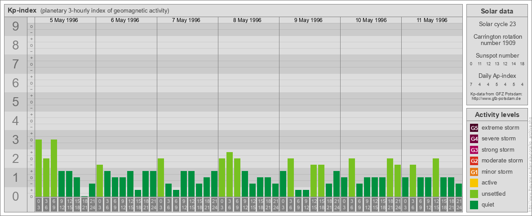Click Kp-data from GFZ Potsdam text
Viewport: 532px width, 216px height.
(x=496, y=94)
